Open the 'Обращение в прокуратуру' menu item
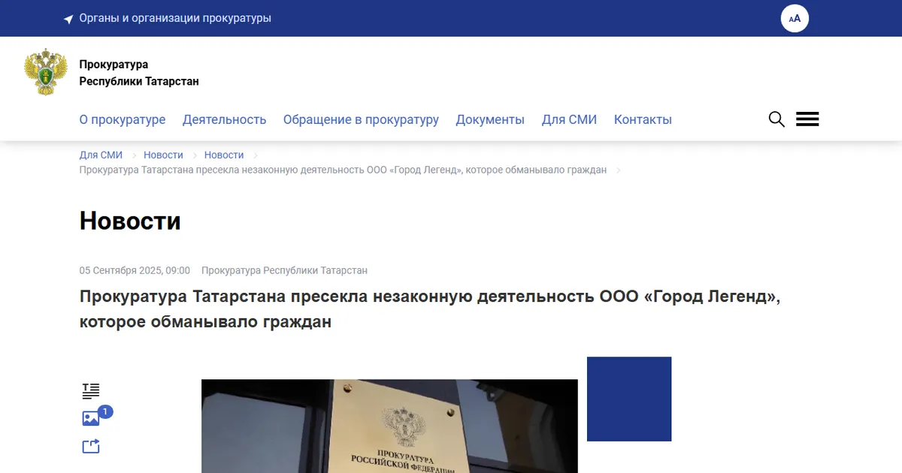The image size is (902, 473). coord(361,119)
